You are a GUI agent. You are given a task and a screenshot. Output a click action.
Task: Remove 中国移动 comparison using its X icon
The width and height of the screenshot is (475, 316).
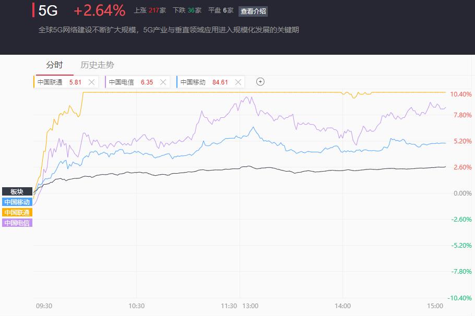pyautogui.click(x=238, y=82)
